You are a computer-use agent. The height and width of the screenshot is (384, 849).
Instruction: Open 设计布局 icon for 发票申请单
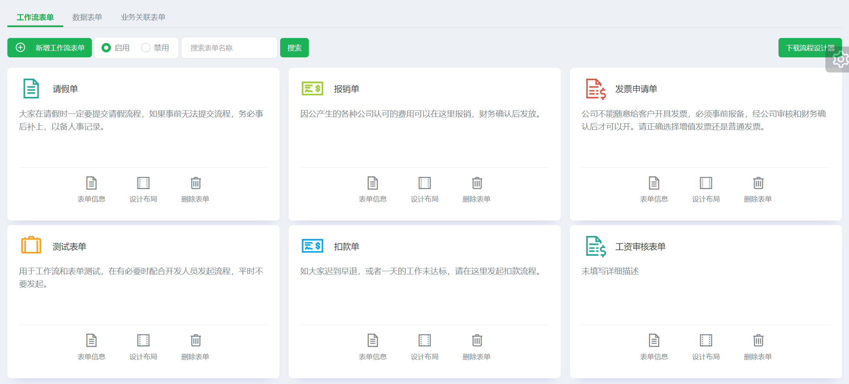[x=706, y=183]
